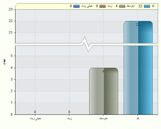Click the blue خیلی زیاد legend swatch
Image resolution: width=161 pixels, height=129 pixels.
pos(76,6)
